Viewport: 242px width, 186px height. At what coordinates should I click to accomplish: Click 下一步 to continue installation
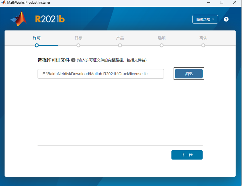(x=187, y=155)
